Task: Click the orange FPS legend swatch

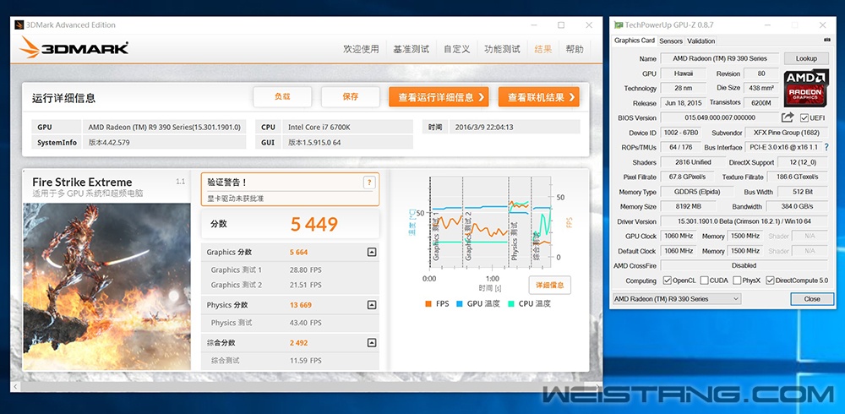Action: (428, 304)
